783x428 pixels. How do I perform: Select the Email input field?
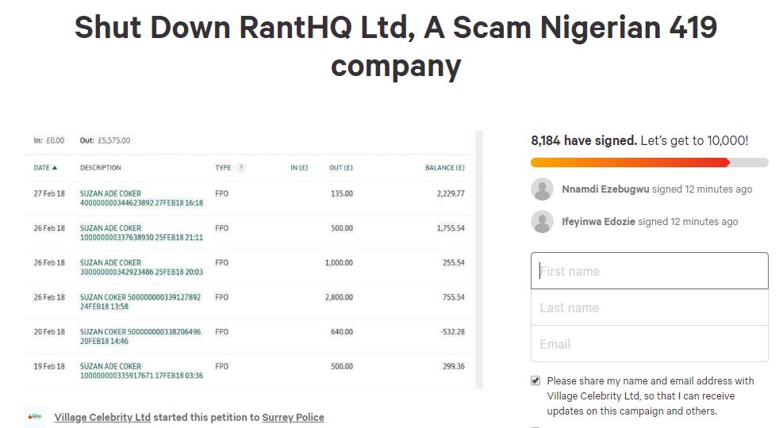(x=649, y=344)
